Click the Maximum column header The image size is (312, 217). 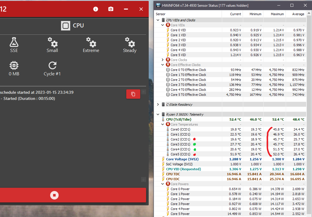(x=275, y=14)
